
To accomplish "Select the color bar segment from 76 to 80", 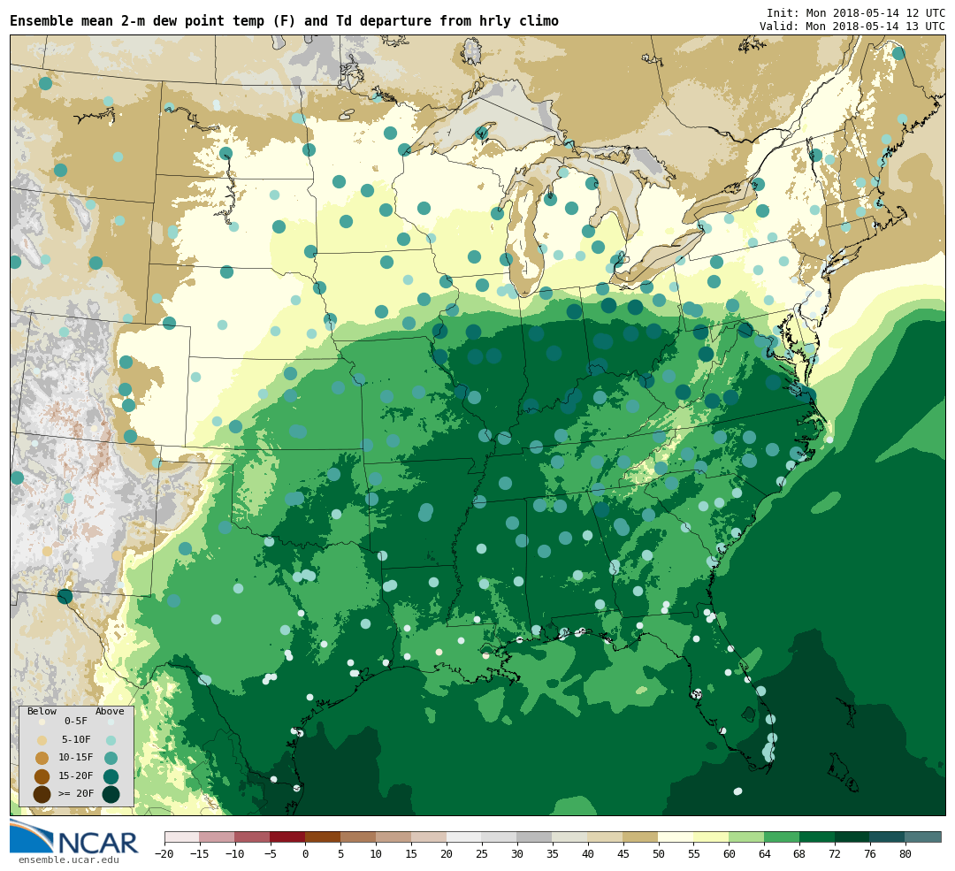I will click(889, 837).
